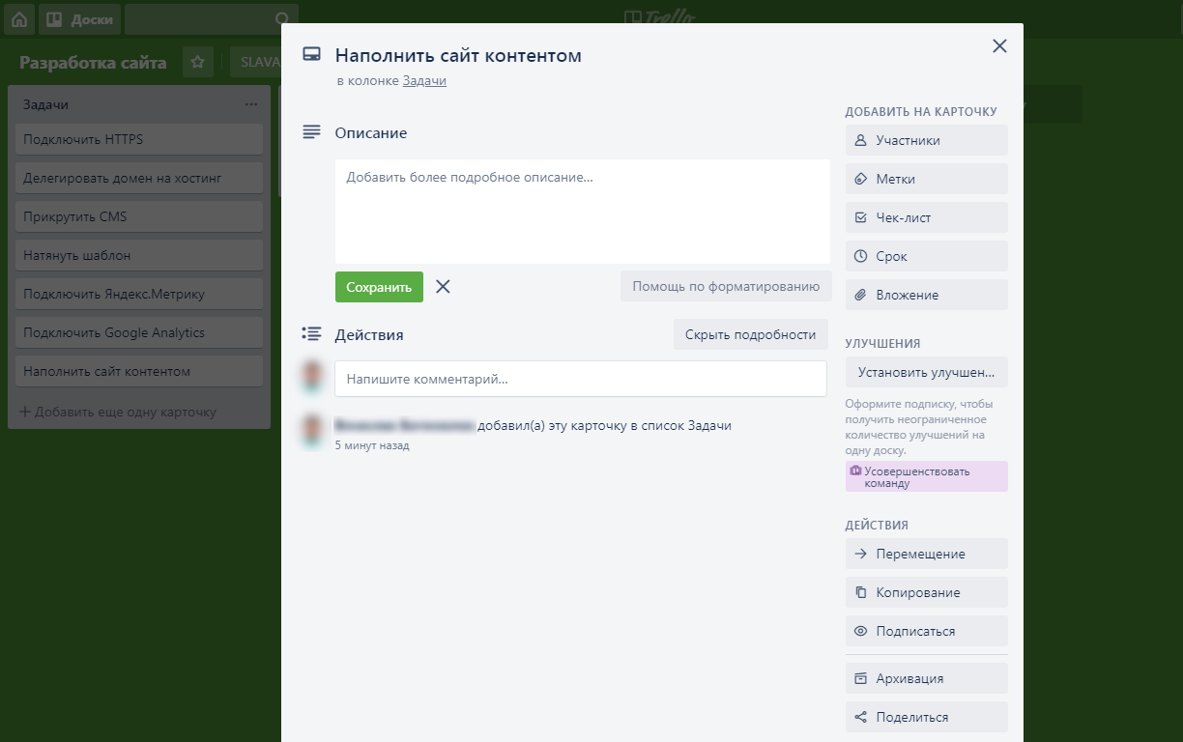Discard description edit with X icon

(x=443, y=287)
